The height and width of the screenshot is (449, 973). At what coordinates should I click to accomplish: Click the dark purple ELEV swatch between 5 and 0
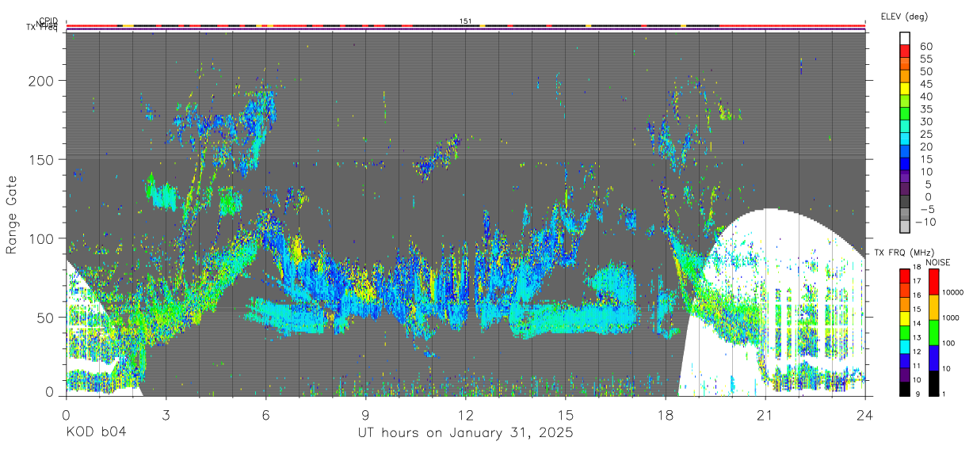point(905,188)
